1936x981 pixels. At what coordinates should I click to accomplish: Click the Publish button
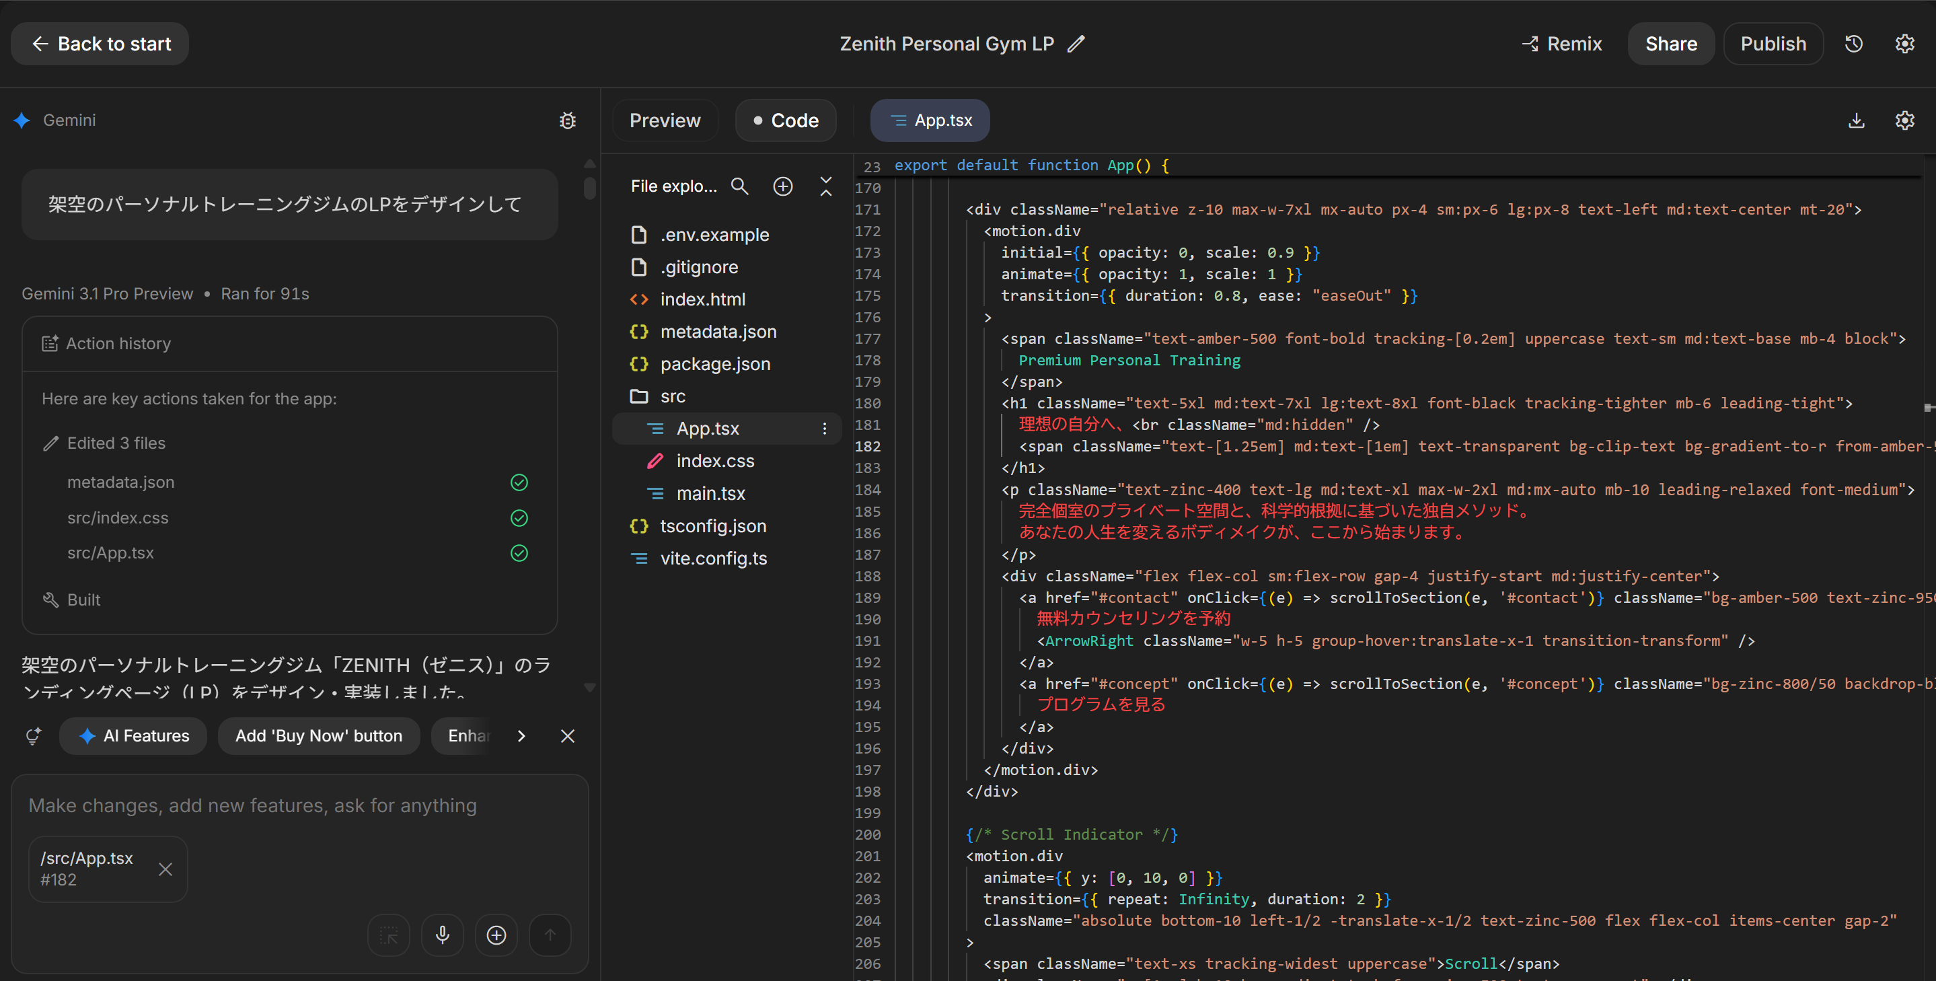[1773, 43]
